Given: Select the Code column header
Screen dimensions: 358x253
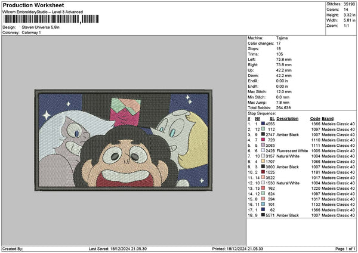Looking at the screenshot, I should tap(315, 119).
